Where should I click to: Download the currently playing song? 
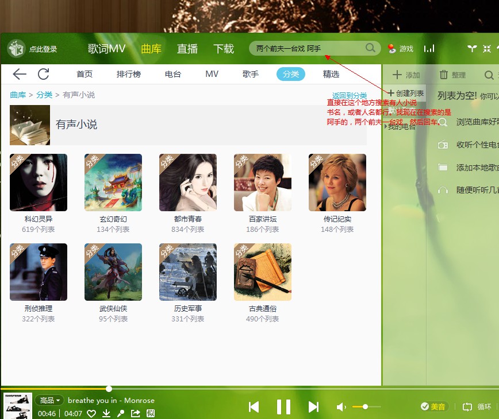(x=106, y=413)
